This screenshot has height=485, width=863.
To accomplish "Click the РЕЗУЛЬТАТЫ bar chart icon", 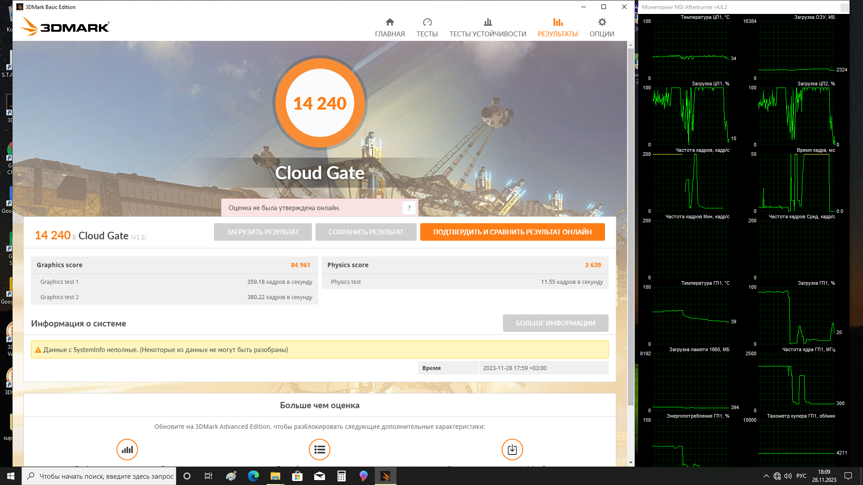I will (x=557, y=22).
